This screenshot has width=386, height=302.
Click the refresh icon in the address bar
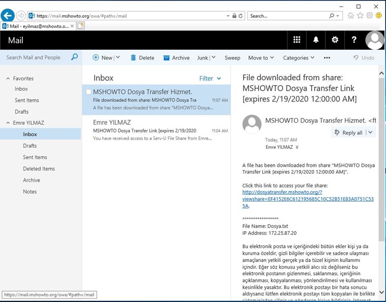(x=240, y=16)
